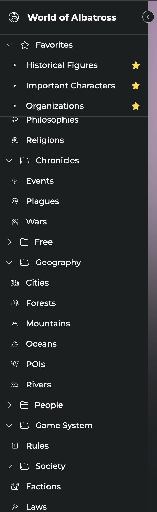Collapse the Favorites section chevron
The image size is (157, 512).
tap(9, 45)
